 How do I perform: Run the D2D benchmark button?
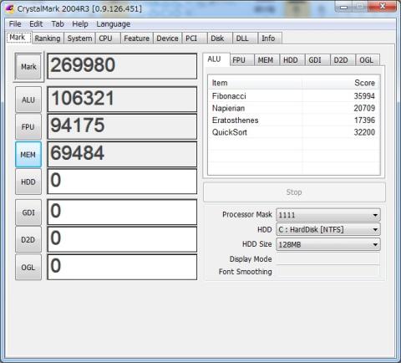coord(28,239)
